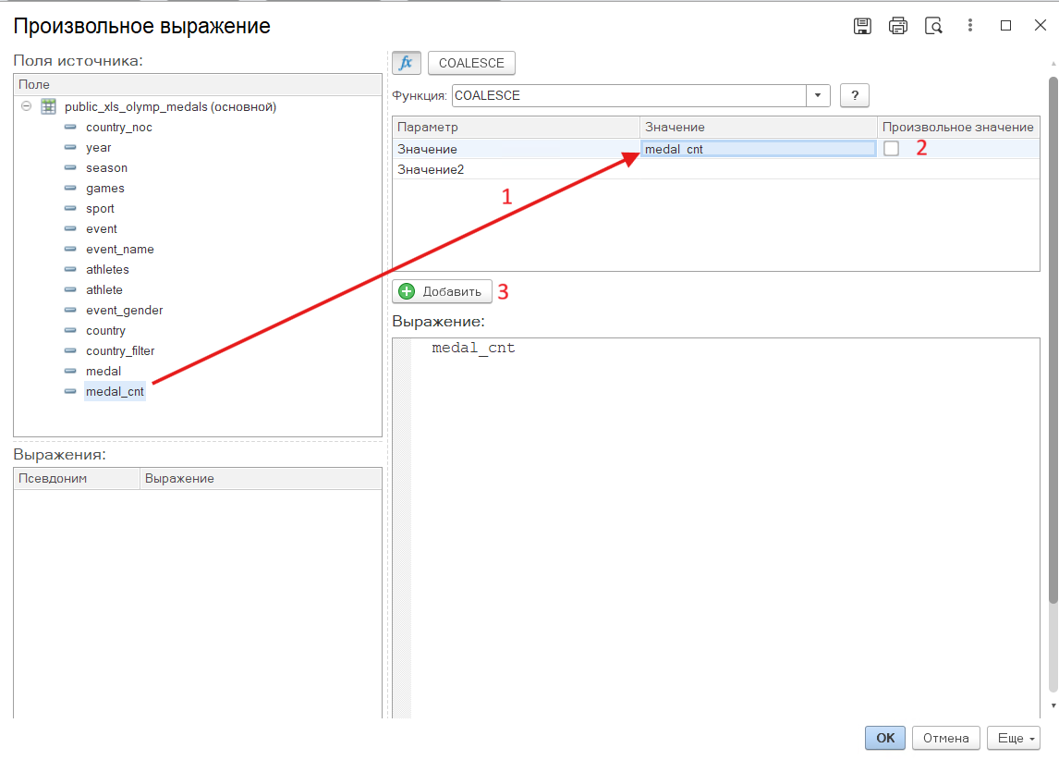
Task: Click the question mark help button
Action: pos(855,95)
